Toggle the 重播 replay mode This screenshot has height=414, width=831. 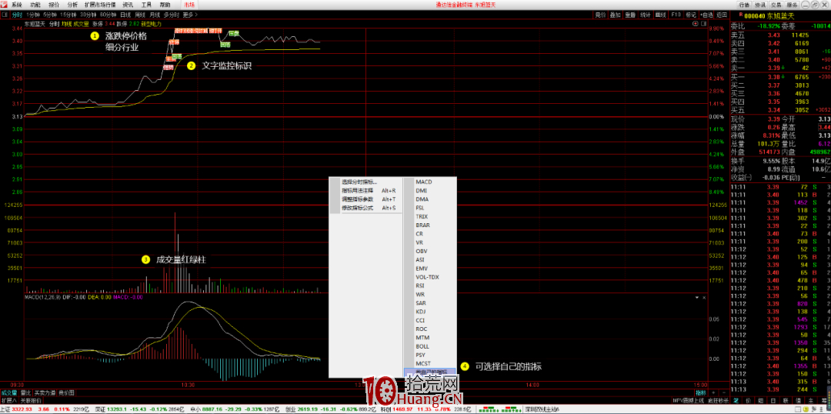tap(630, 15)
